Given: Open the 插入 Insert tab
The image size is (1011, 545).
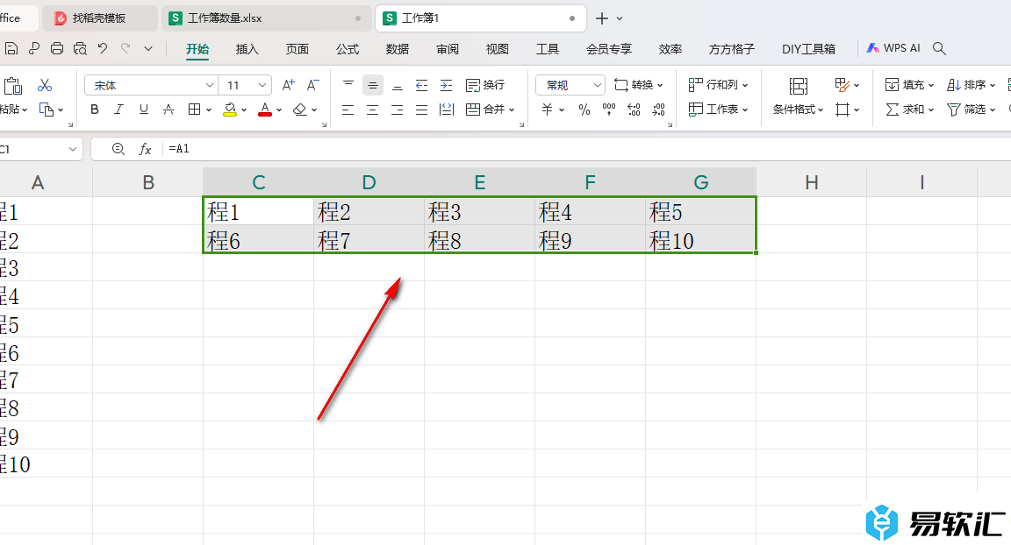Looking at the screenshot, I should [x=247, y=49].
